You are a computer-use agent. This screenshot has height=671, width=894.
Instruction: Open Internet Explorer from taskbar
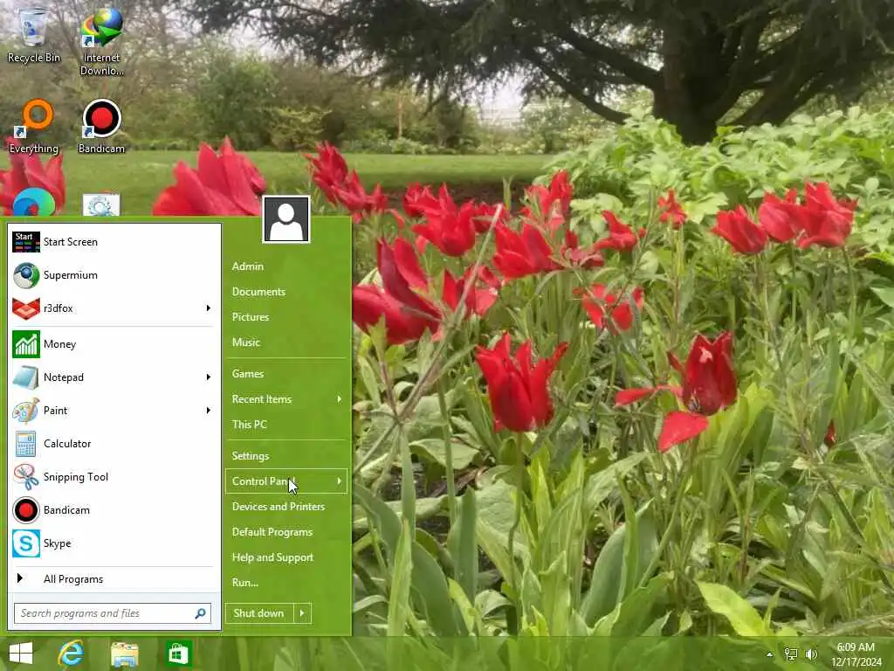[x=71, y=654]
